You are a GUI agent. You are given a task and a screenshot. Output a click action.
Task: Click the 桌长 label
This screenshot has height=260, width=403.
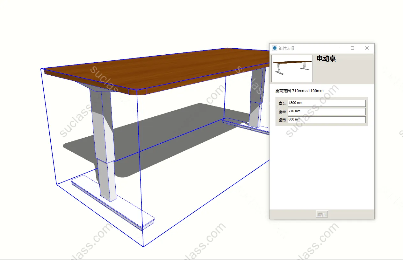282,103
